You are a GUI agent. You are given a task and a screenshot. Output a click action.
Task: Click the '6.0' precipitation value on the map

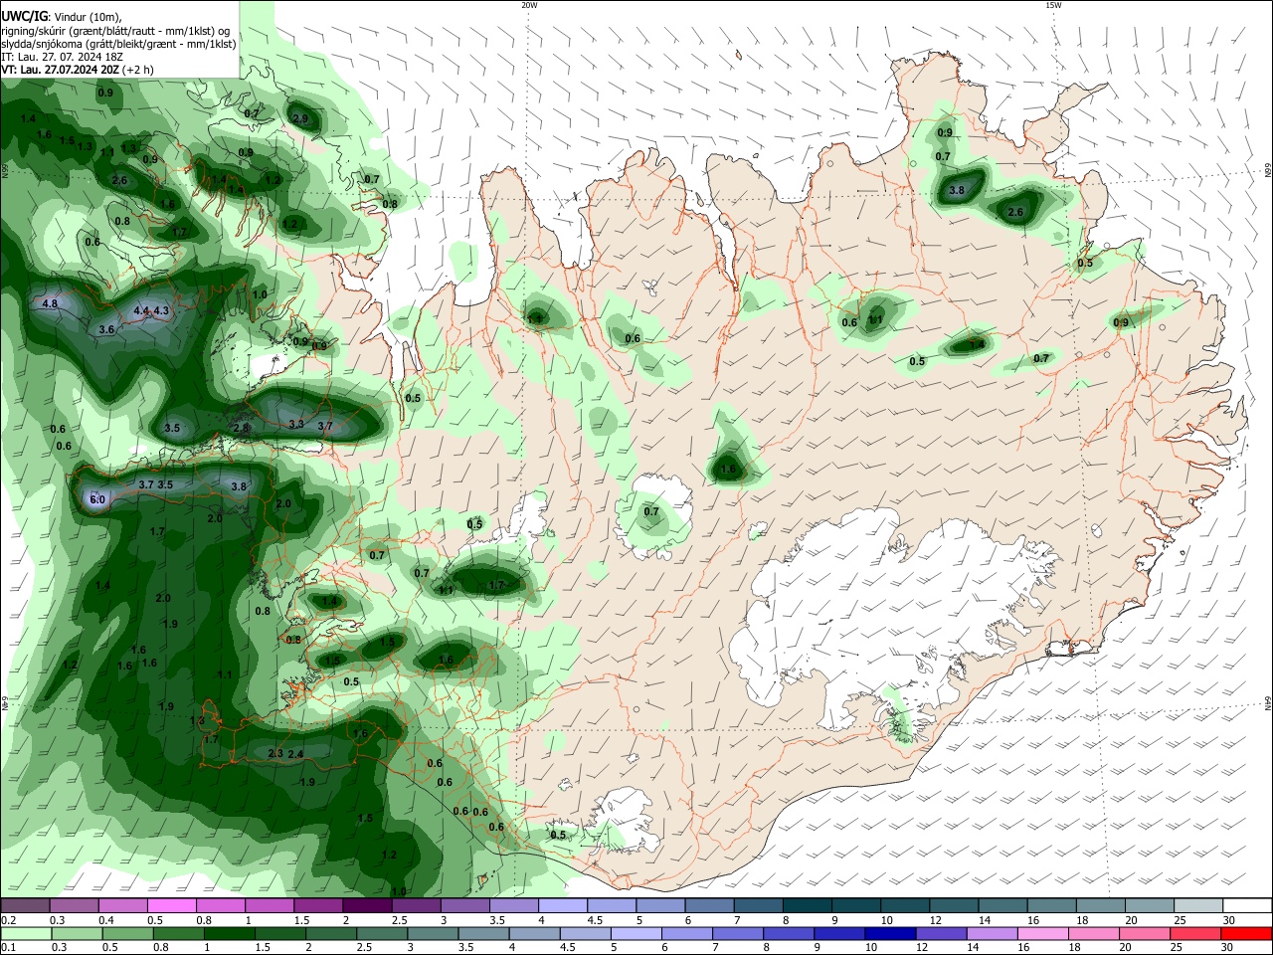coord(97,499)
